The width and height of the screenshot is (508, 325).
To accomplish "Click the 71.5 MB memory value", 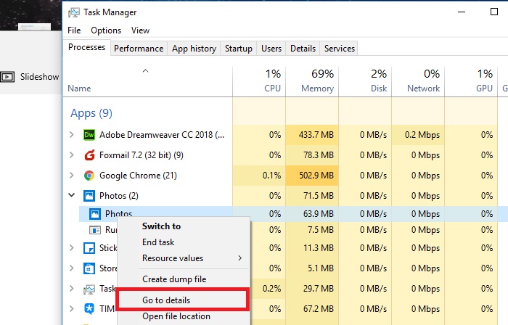I will point(319,196).
